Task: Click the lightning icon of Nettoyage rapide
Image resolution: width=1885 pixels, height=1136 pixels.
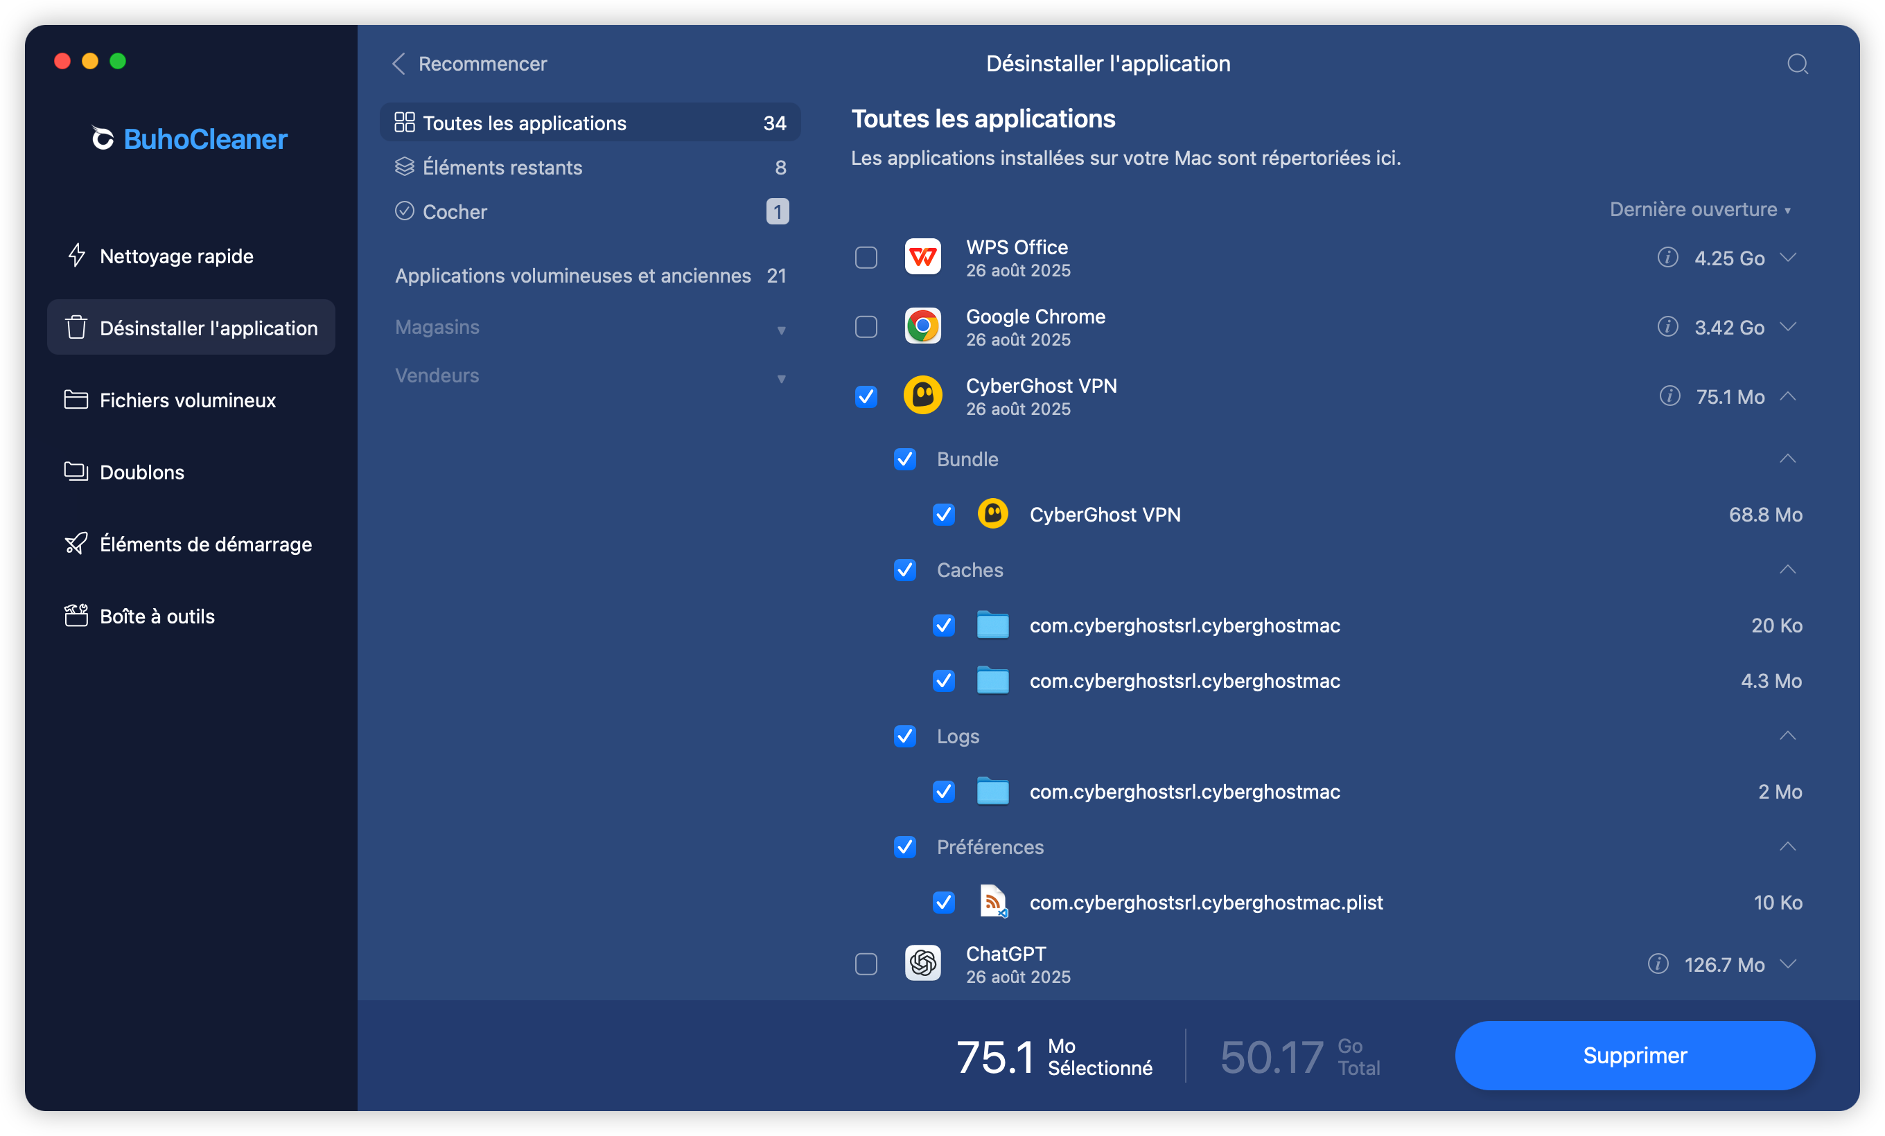Action: pos(76,256)
